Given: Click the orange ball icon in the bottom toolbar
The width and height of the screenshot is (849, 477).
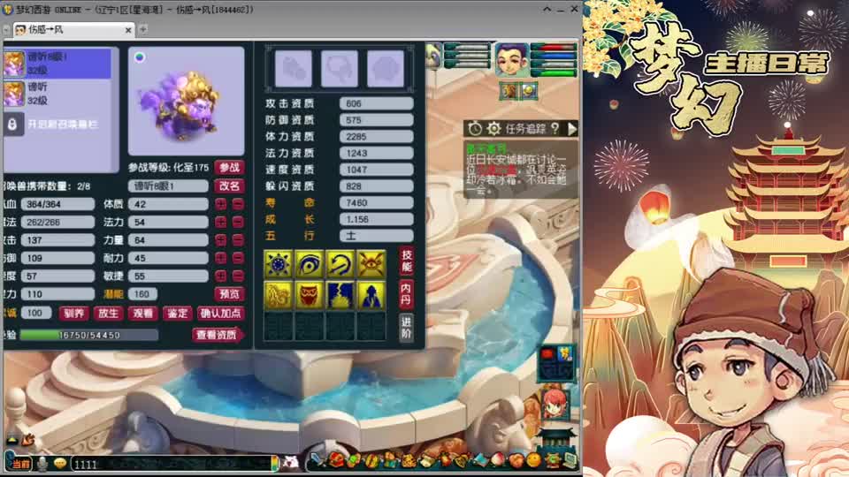Looking at the screenshot, I should [534, 460].
